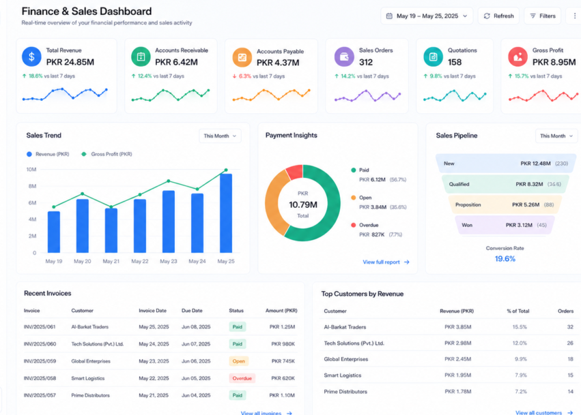Screen dimensions: 581x415
Task: Click the arrow next to View full report
Action: [x=407, y=262]
